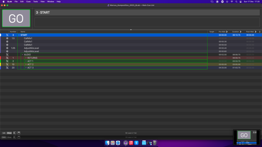The image size is (262, 147).
Task: Click the ACT 3 group cue icon
Action: [7, 68]
